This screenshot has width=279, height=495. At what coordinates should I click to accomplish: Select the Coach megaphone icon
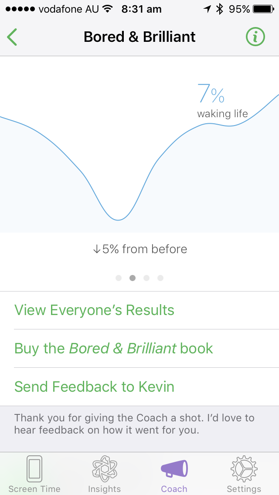point(174,469)
